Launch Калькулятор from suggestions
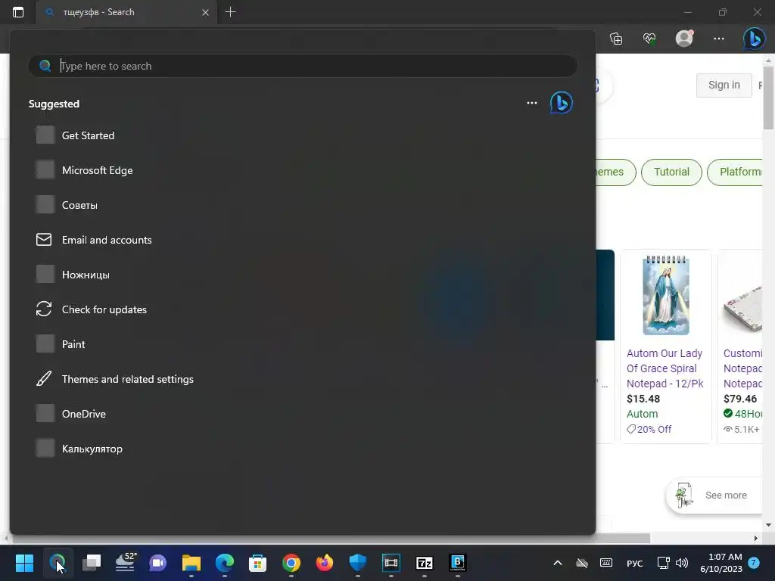The image size is (775, 581). click(x=92, y=449)
